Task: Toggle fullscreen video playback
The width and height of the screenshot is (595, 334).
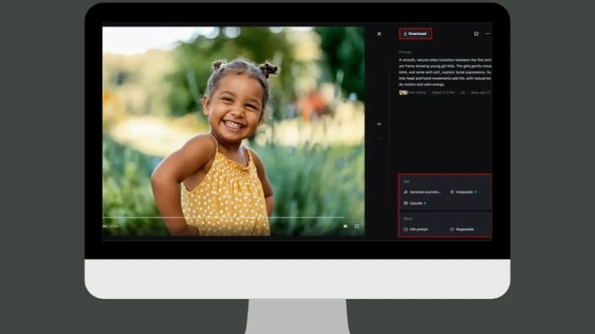Action: point(357,226)
